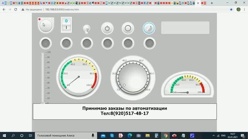Show hidden system tray icons
Viewport: 248px width, 139px height.
[214, 136]
